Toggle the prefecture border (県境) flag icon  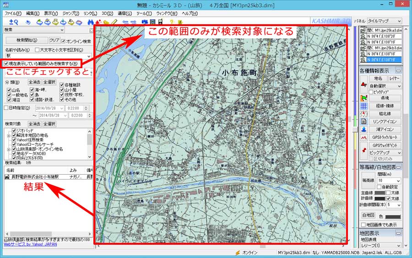364,98
